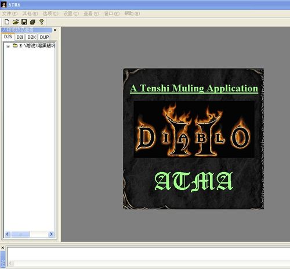This screenshot has height=269, width=290.
Task: Select the E:\游戏 folder path row
Action: [x=37, y=46]
